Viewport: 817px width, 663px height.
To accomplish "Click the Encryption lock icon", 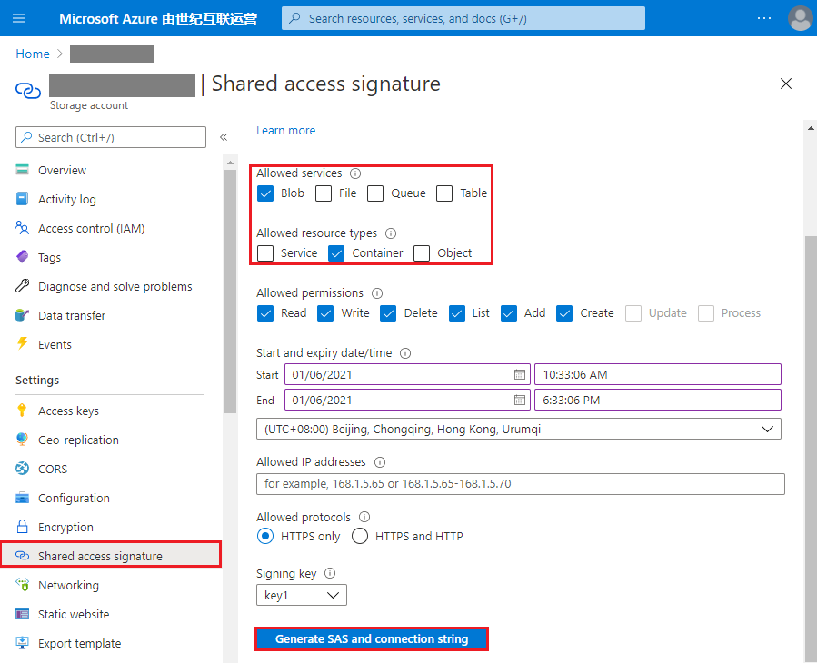I will point(22,527).
